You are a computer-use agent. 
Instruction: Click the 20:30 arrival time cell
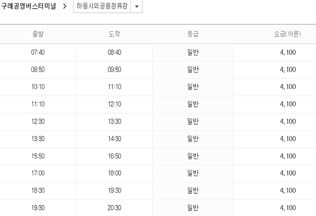114,208
